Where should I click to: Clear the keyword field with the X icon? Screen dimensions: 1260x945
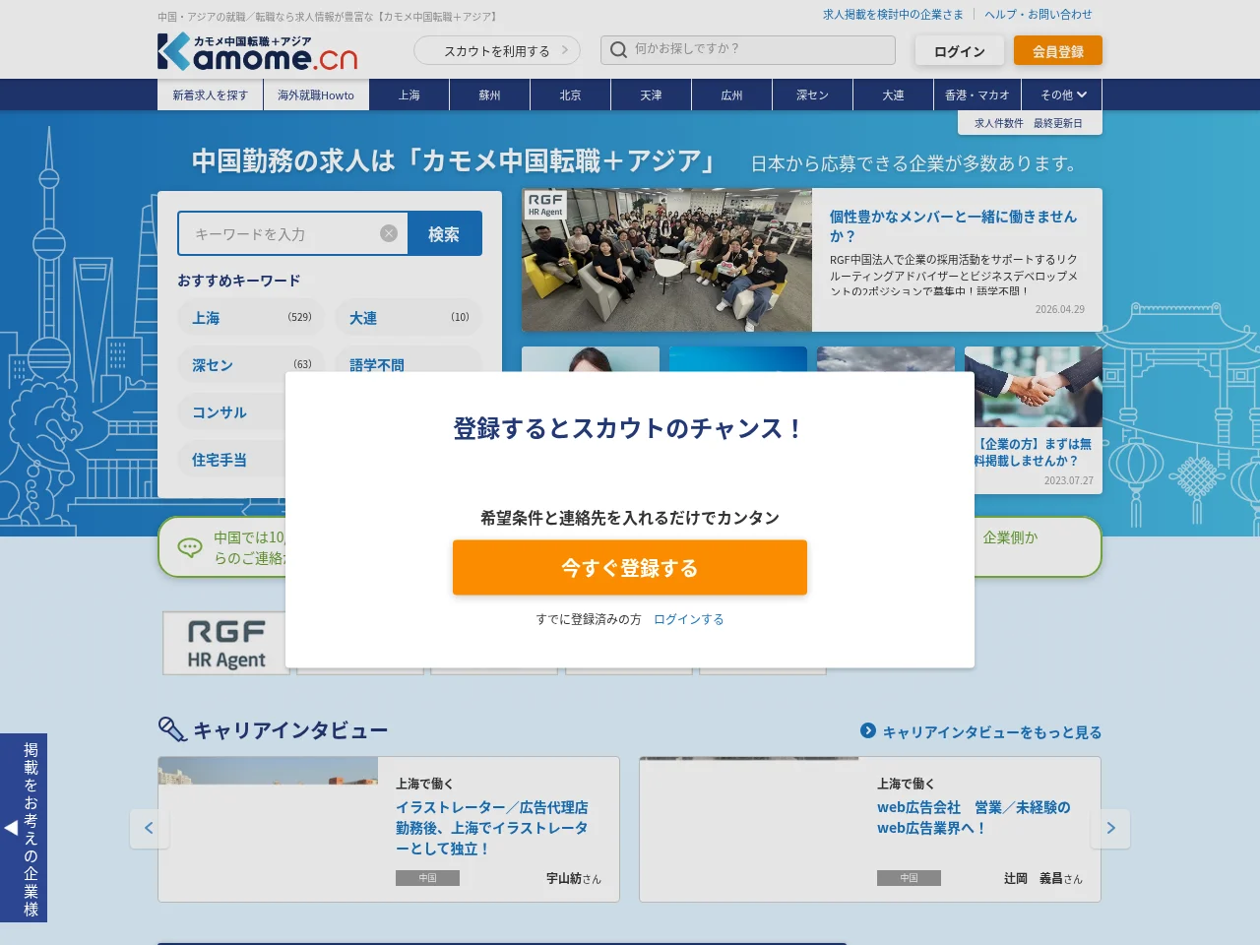click(389, 233)
